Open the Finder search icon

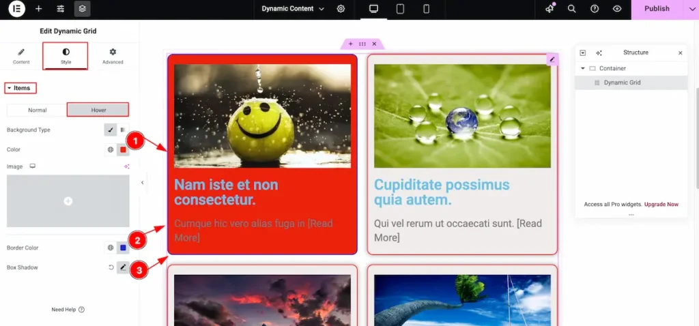tap(572, 9)
